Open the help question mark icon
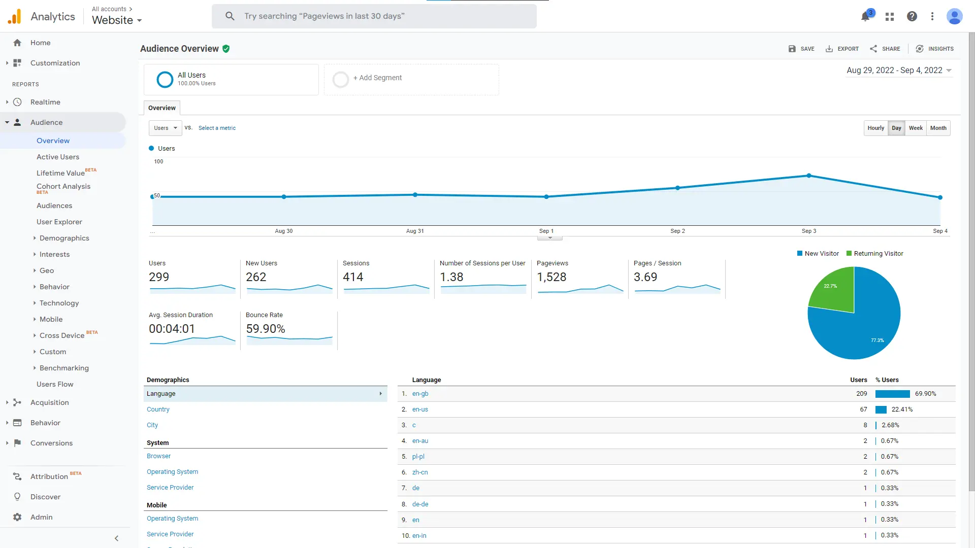This screenshot has width=975, height=548. tap(912, 16)
